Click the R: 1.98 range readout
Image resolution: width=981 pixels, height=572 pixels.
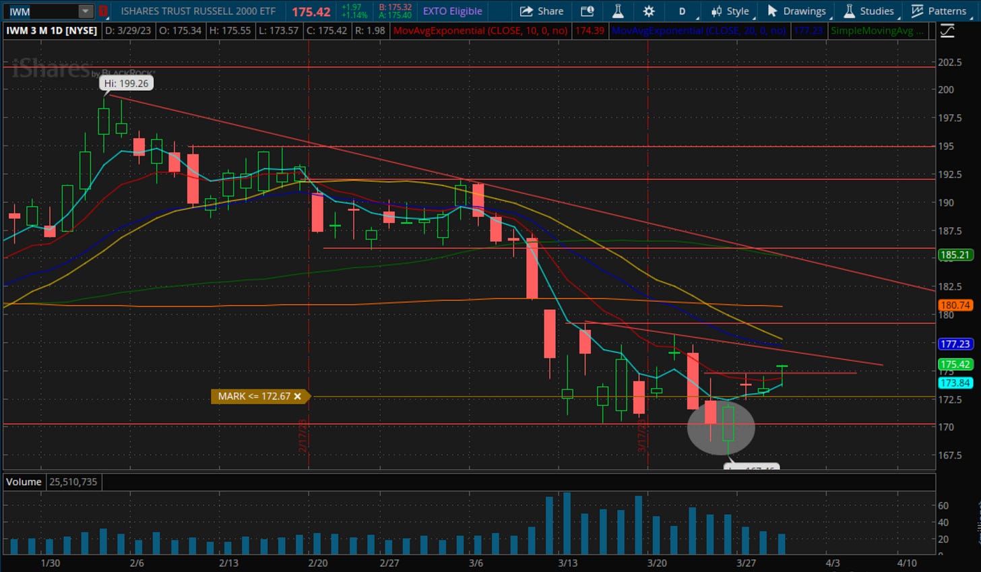370,30
